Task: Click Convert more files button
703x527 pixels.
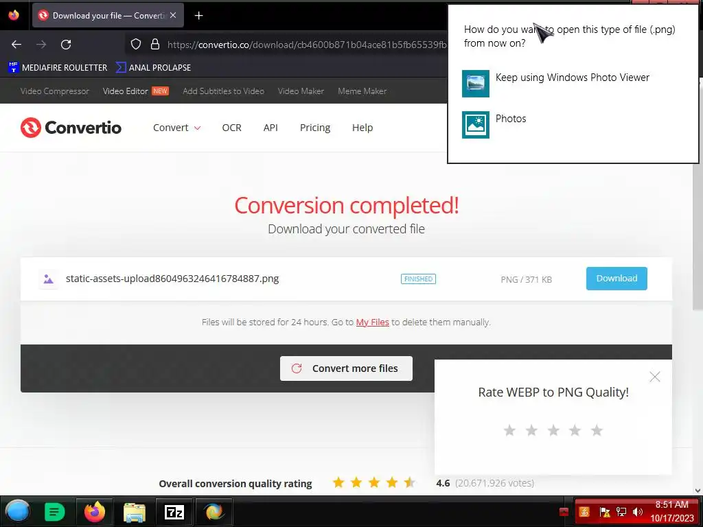Action: (346, 368)
